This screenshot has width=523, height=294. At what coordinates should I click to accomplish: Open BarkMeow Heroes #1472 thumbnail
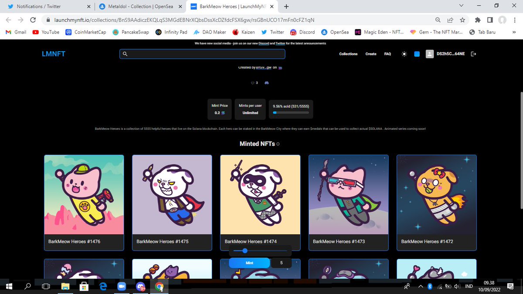437,195
